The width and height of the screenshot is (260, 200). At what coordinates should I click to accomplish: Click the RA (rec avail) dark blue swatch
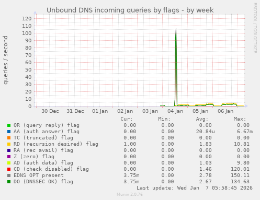9,150
